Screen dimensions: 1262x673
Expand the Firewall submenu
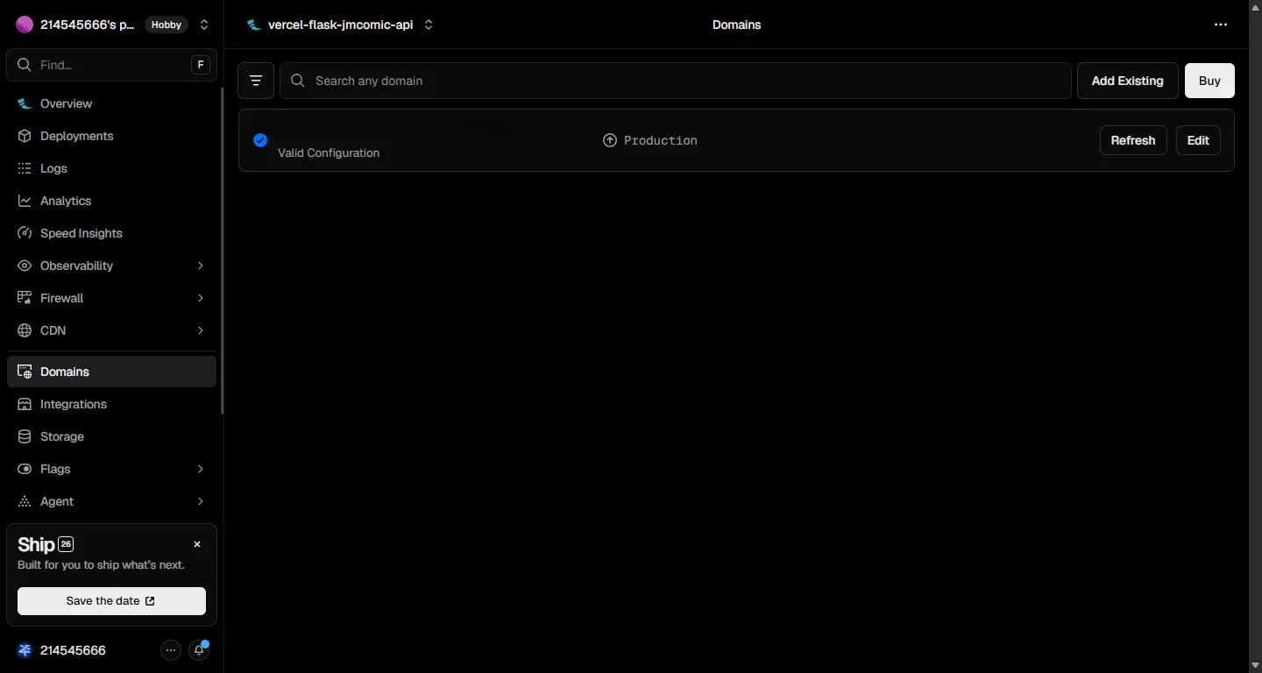[x=200, y=298]
